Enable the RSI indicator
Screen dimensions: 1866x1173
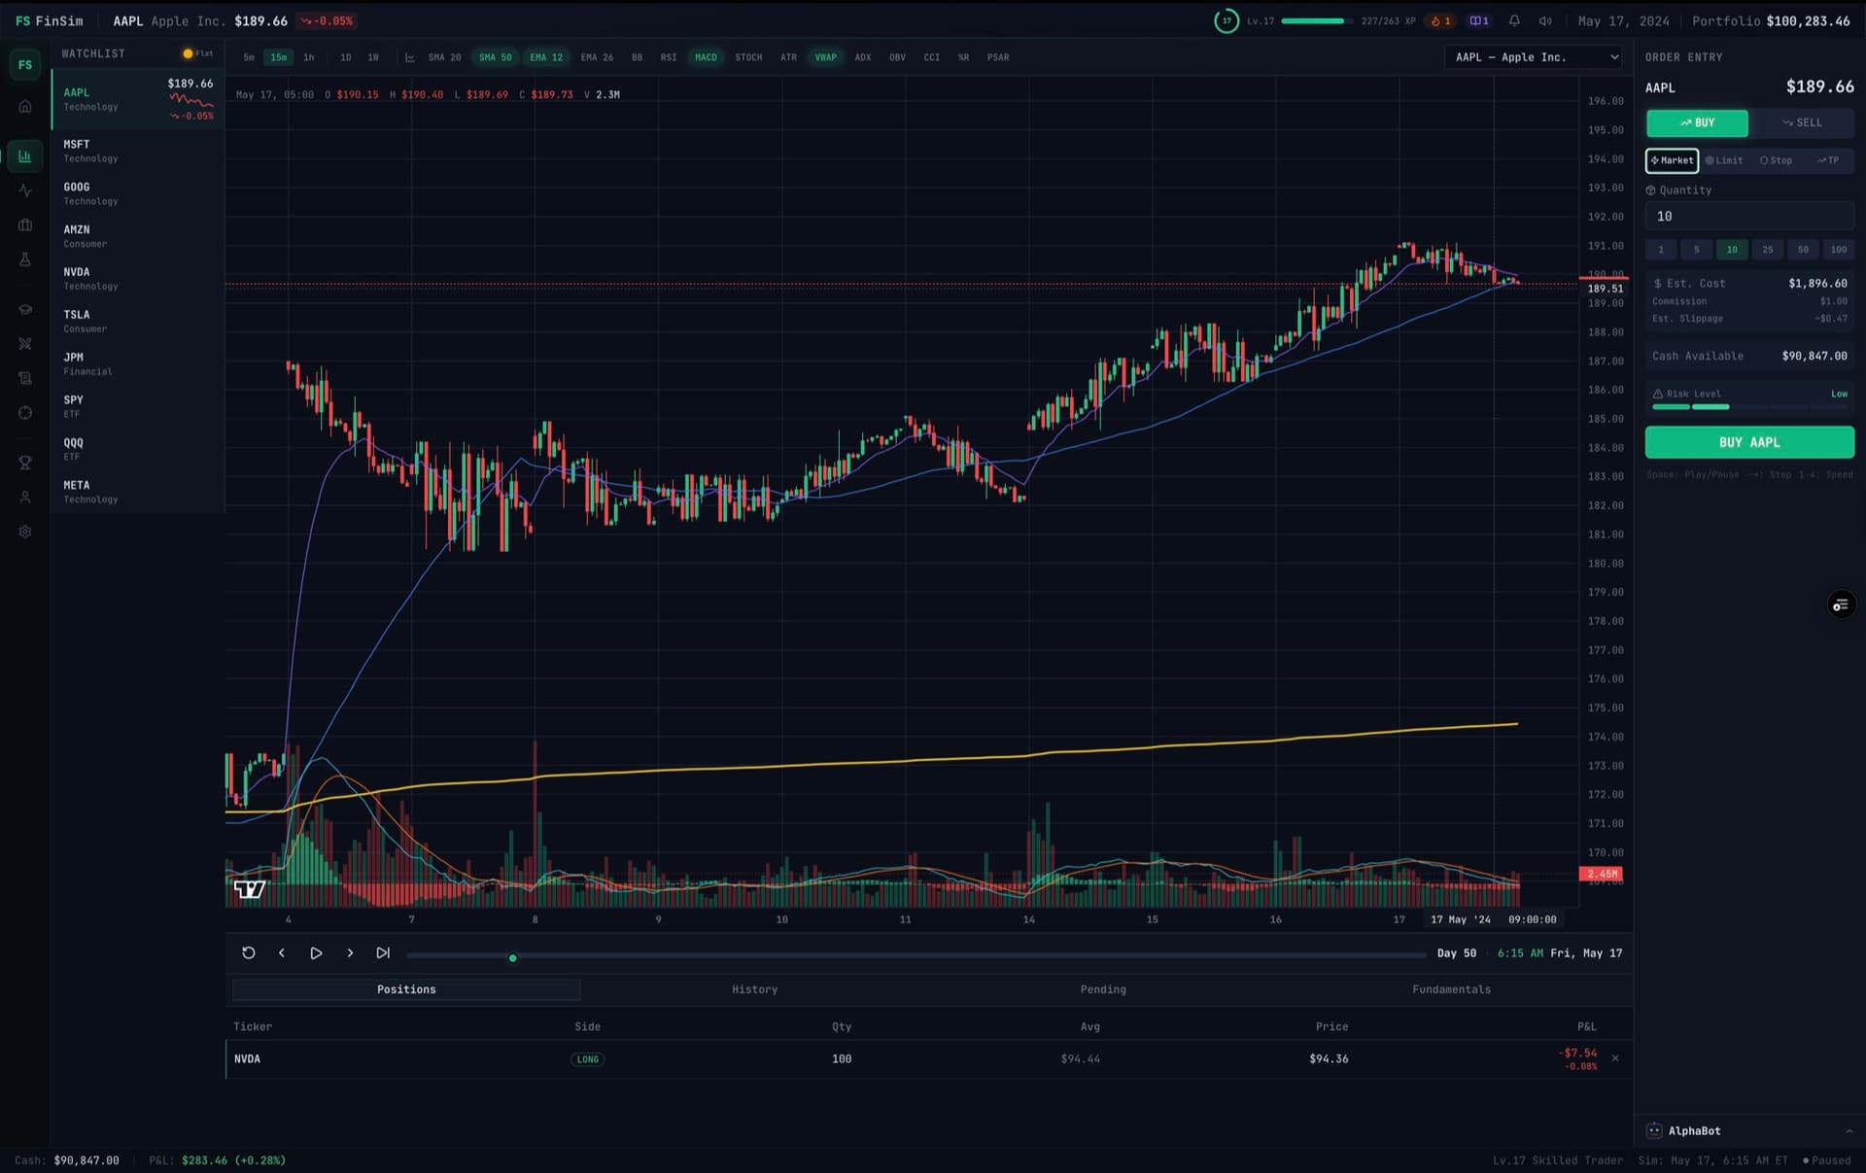(669, 57)
